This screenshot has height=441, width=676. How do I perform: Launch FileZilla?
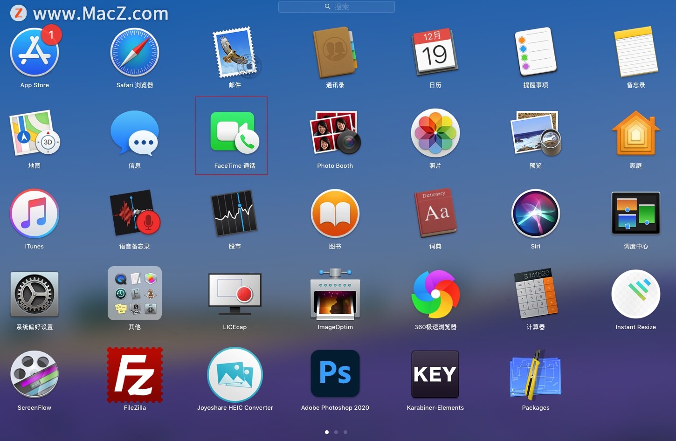pos(135,375)
